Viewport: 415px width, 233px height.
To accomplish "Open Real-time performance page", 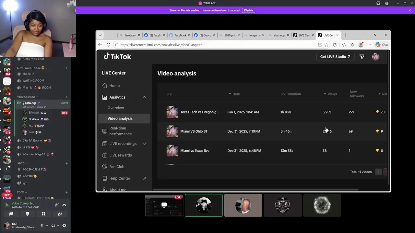I will click(124, 131).
